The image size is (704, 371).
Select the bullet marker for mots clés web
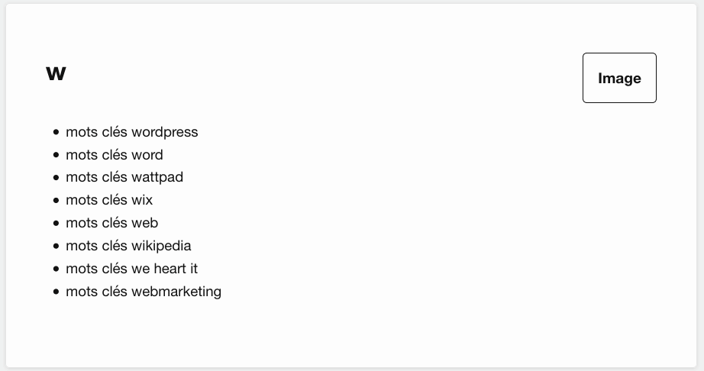56,223
